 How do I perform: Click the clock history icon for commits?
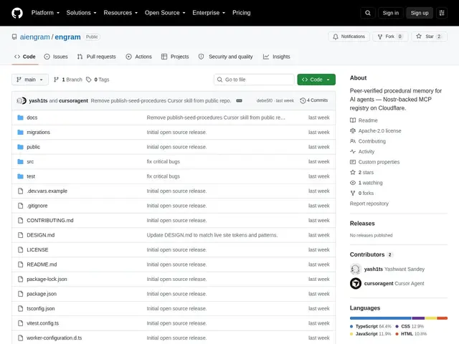point(303,100)
